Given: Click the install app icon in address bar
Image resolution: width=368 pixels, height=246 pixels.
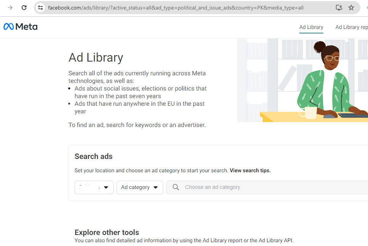Looking at the screenshot, I should point(339,8).
